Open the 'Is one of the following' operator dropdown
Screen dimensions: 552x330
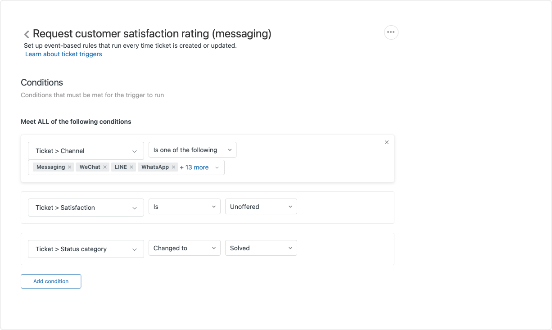click(x=192, y=150)
